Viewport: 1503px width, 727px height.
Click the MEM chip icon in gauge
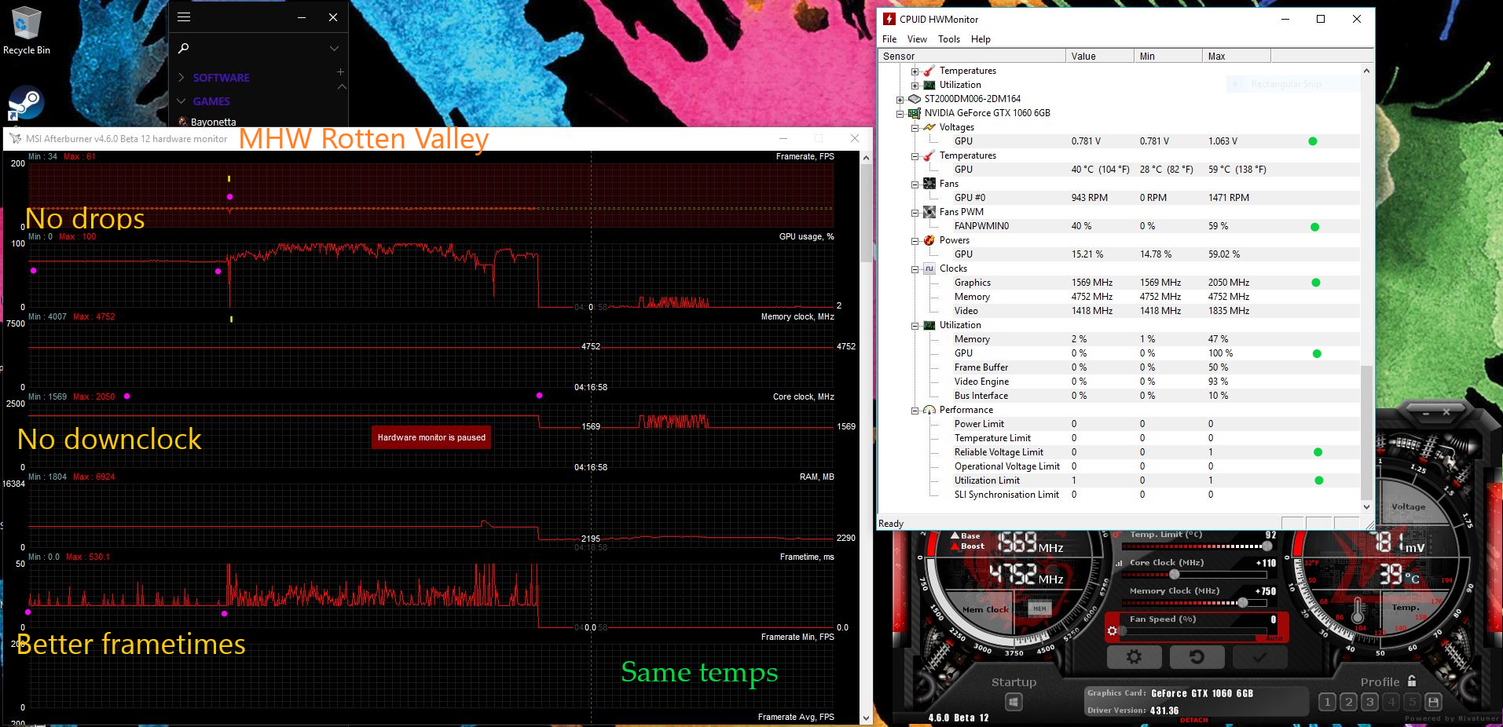[x=1039, y=608]
